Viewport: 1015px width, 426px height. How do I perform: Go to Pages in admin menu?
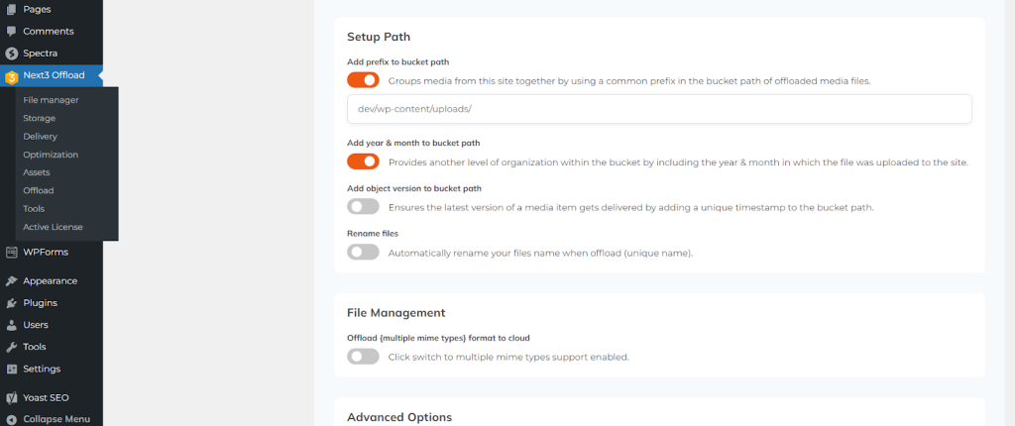[x=37, y=10]
